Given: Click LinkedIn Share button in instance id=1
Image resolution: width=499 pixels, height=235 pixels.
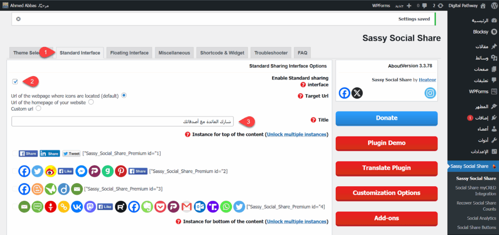Looking at the screenshot, I should tap(50, 154).
